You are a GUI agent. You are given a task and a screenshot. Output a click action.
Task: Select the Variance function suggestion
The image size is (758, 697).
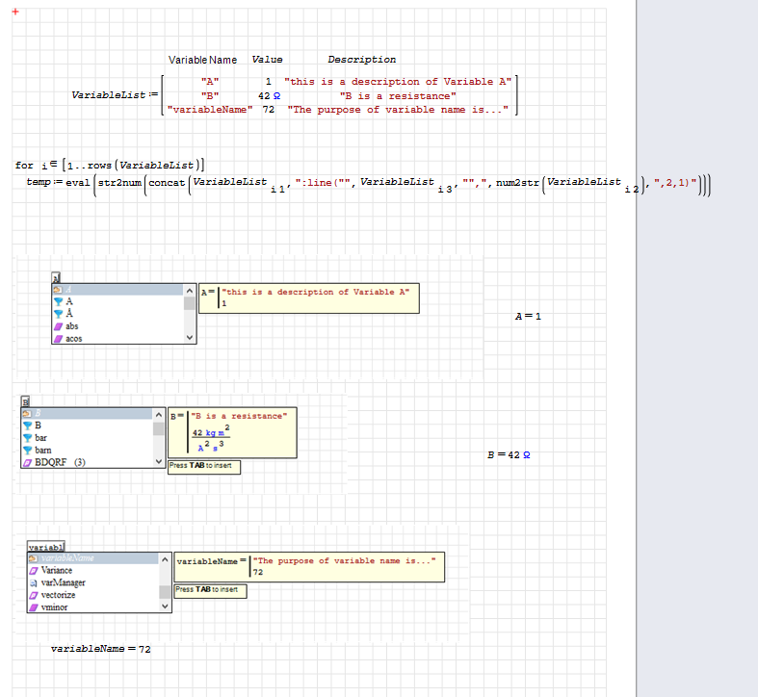(57, 570)
